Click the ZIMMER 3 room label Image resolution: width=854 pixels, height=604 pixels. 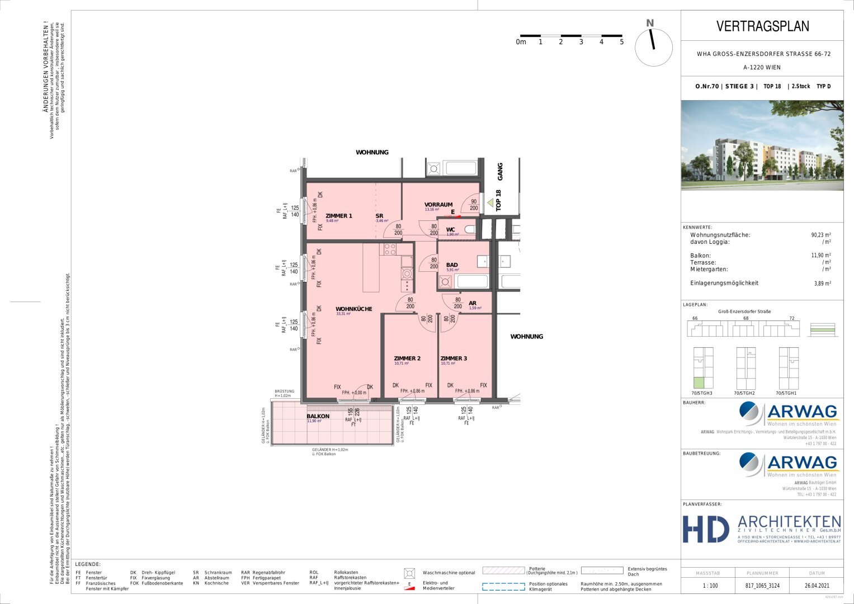[x=454, y=358]
